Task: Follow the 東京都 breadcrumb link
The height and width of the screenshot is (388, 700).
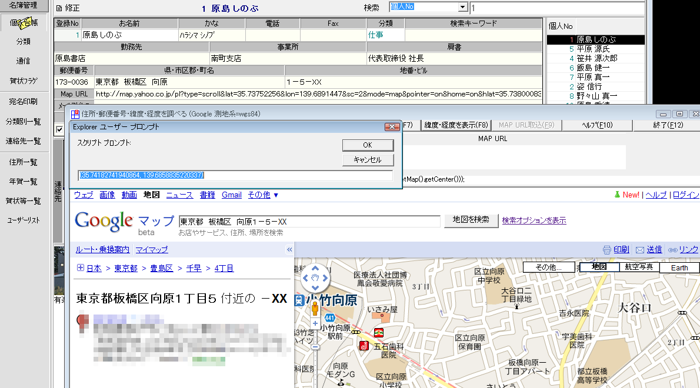Action: click(126, 268)
